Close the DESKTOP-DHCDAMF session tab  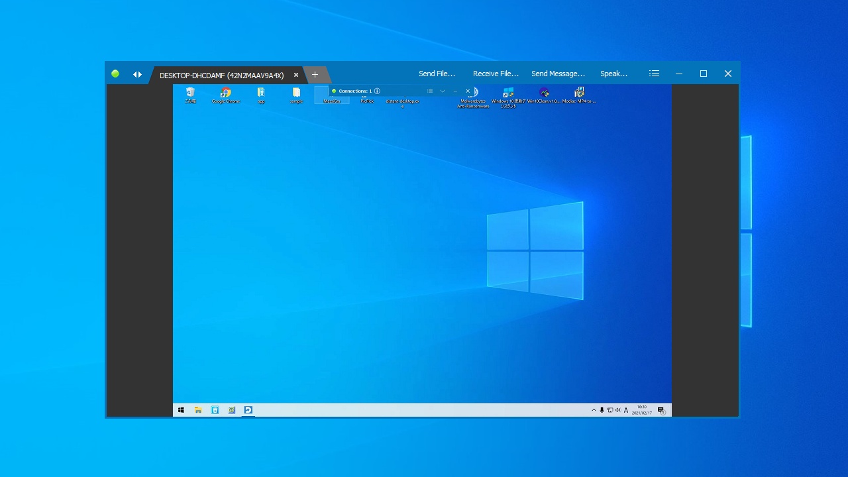[x=296, y=75]
